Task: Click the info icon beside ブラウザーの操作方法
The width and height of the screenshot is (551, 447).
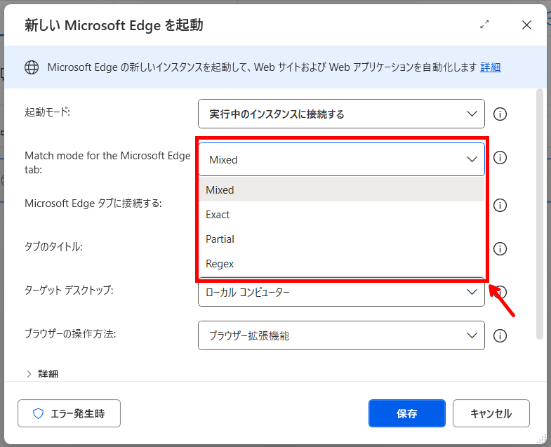Action: coord(500,336)
